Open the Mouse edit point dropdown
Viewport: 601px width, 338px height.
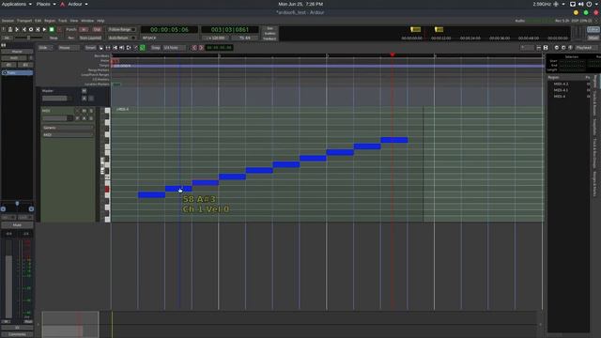(69, 48)
